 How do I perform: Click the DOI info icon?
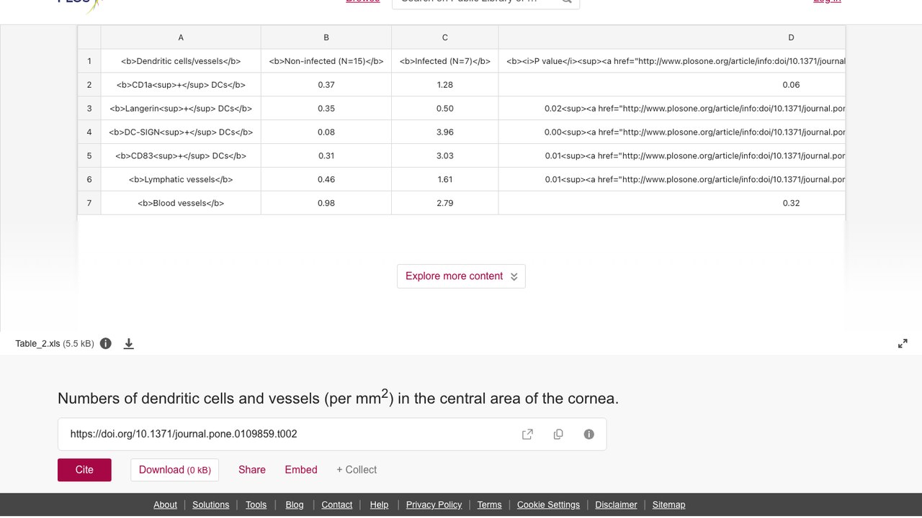point(589,434)
